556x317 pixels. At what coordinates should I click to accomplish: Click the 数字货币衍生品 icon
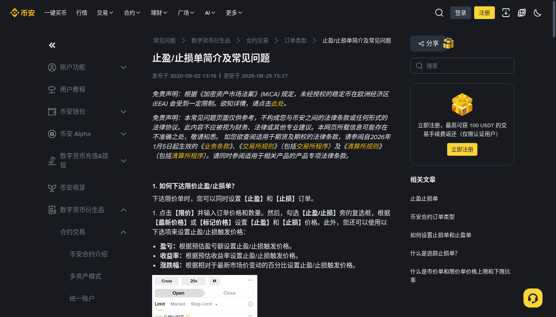52,210
